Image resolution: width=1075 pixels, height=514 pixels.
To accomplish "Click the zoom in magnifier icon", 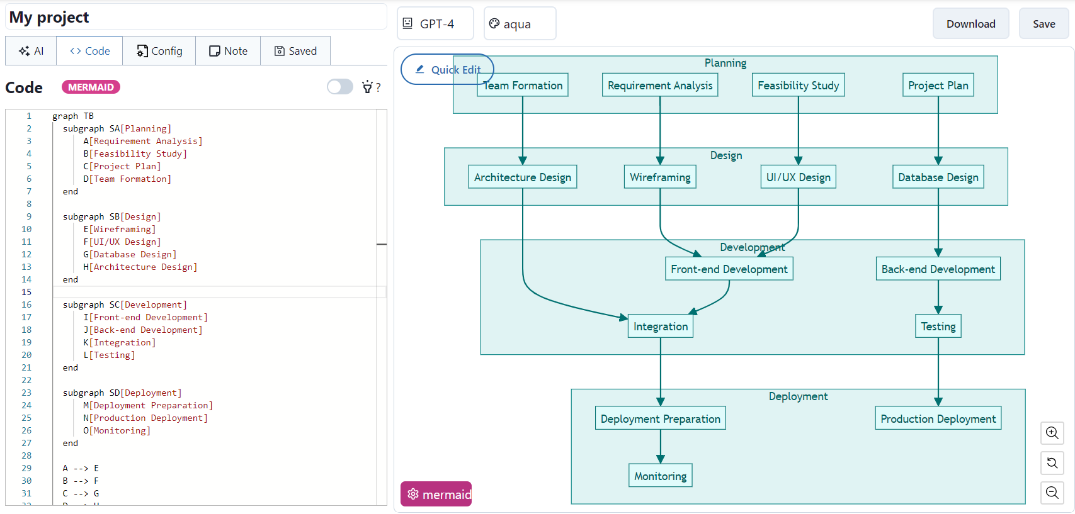I will click(1052, 433).
